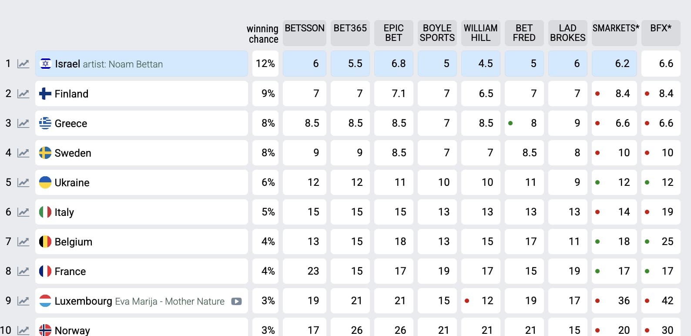Screen dimensions: 691x336
Task: Open the Israel entry row
Action: (x=141, y=64)
